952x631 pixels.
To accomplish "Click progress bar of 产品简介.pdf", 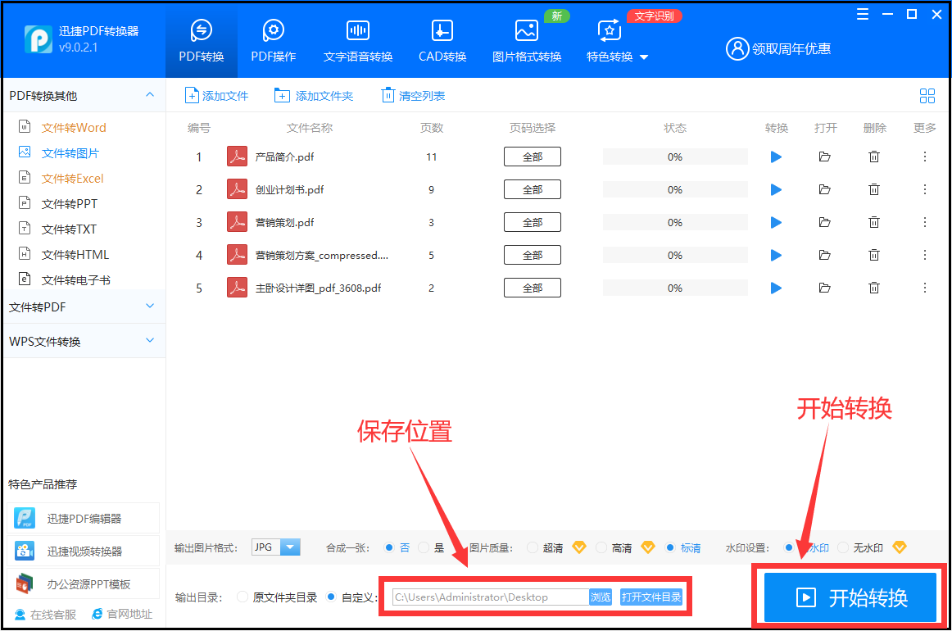I will (x=675, y=157).
